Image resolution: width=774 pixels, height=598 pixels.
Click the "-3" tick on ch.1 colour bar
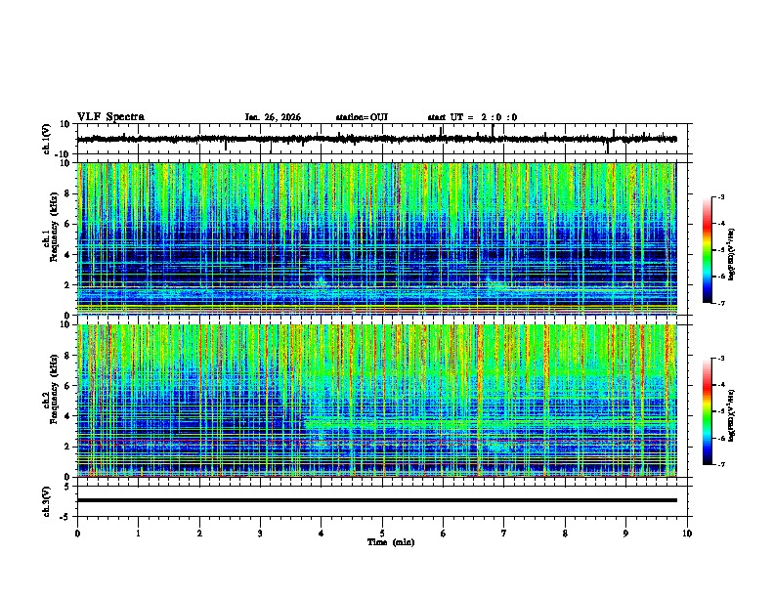(x=720, y=197)
